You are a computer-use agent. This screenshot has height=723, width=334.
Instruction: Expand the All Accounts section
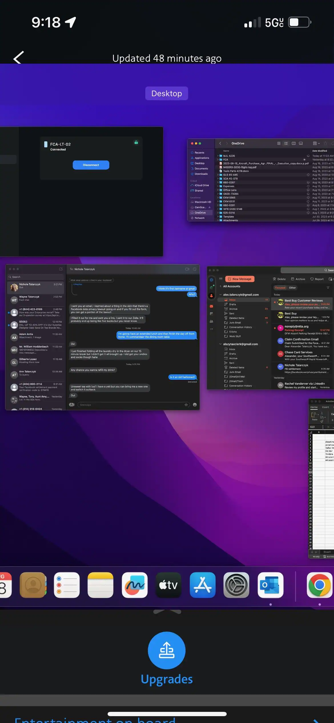coord(220,286)
